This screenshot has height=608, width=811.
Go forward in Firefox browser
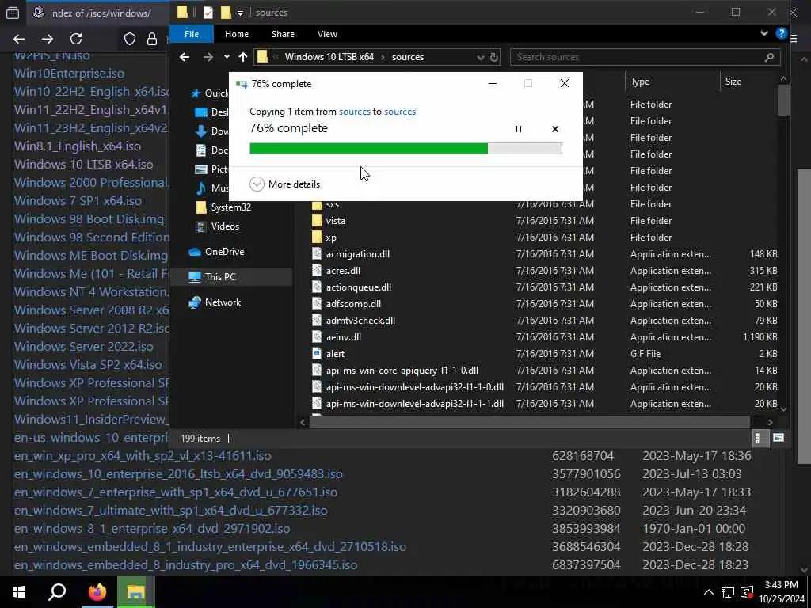point(47,39)
